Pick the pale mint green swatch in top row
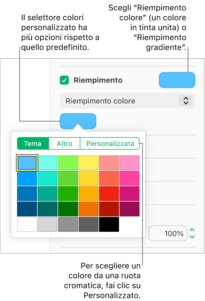Screen dimensions: 205x301 point(47,163)
